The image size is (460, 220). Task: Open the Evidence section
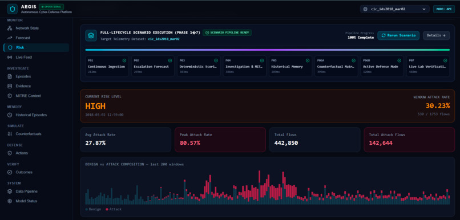click(x=36, y=86)
